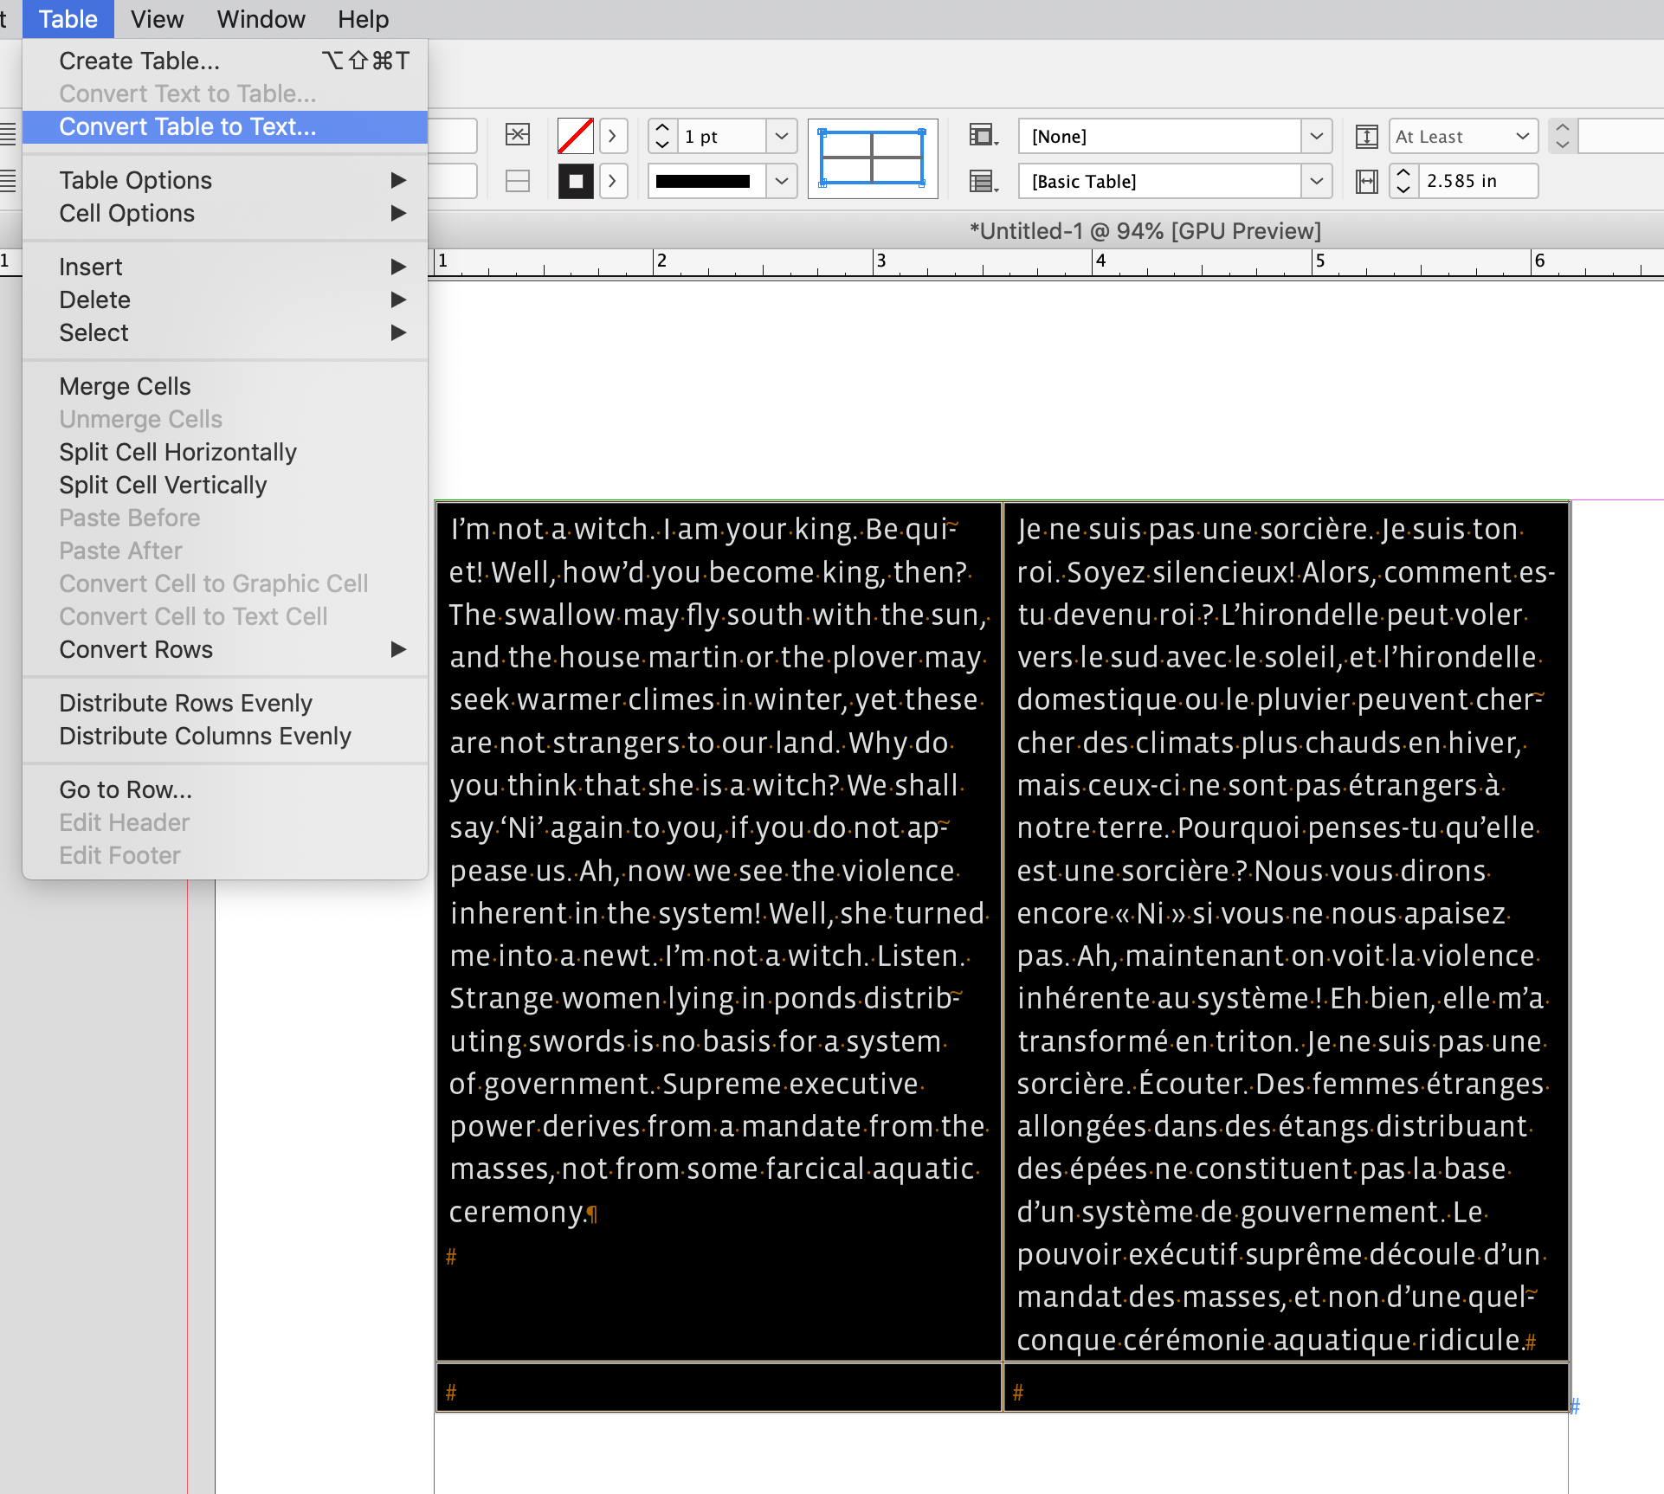Click the Merge Cells icon in the control panel

pos(518,135)
